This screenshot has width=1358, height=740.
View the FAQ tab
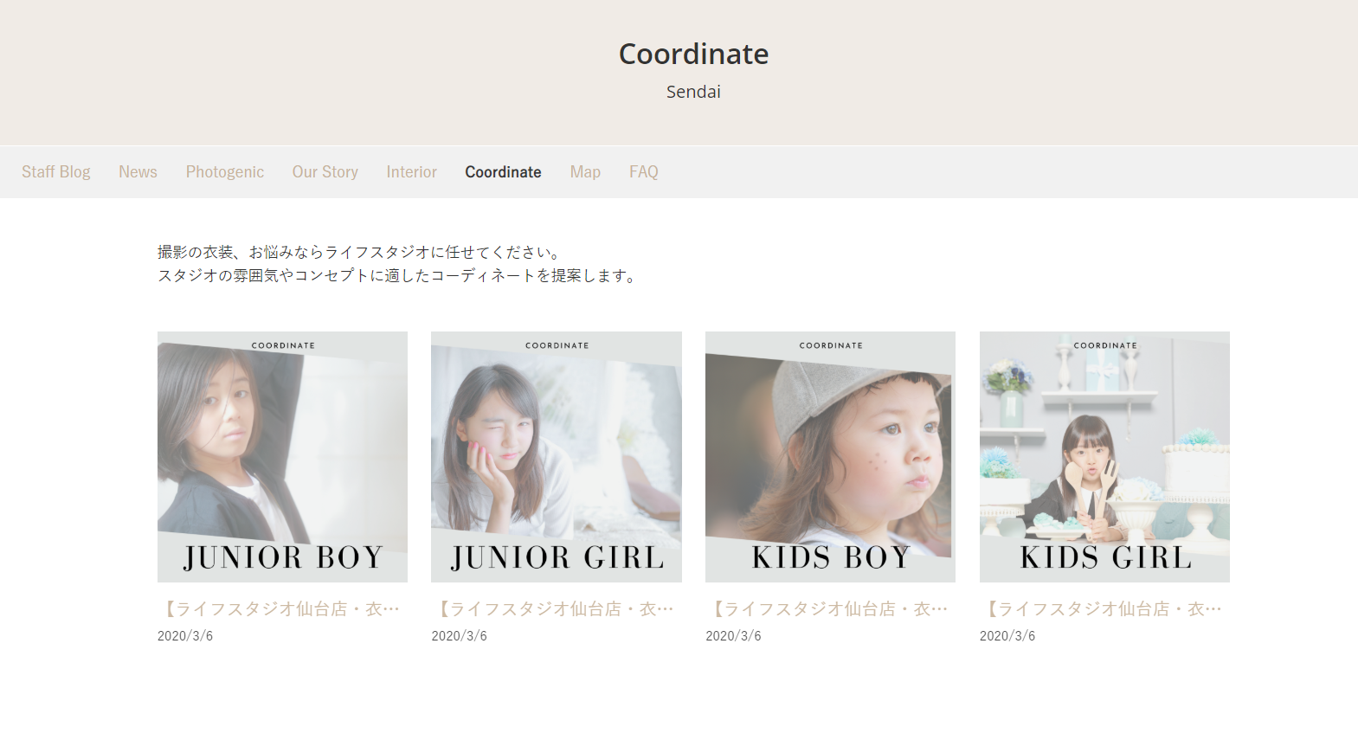click(x=644, y=172)
